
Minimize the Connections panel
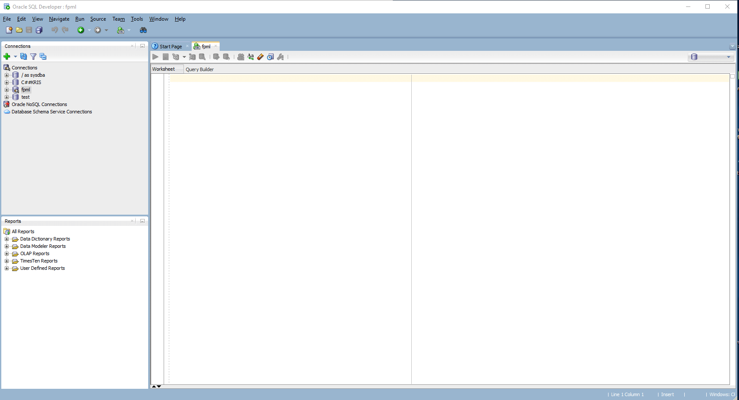tap(143, 46)
